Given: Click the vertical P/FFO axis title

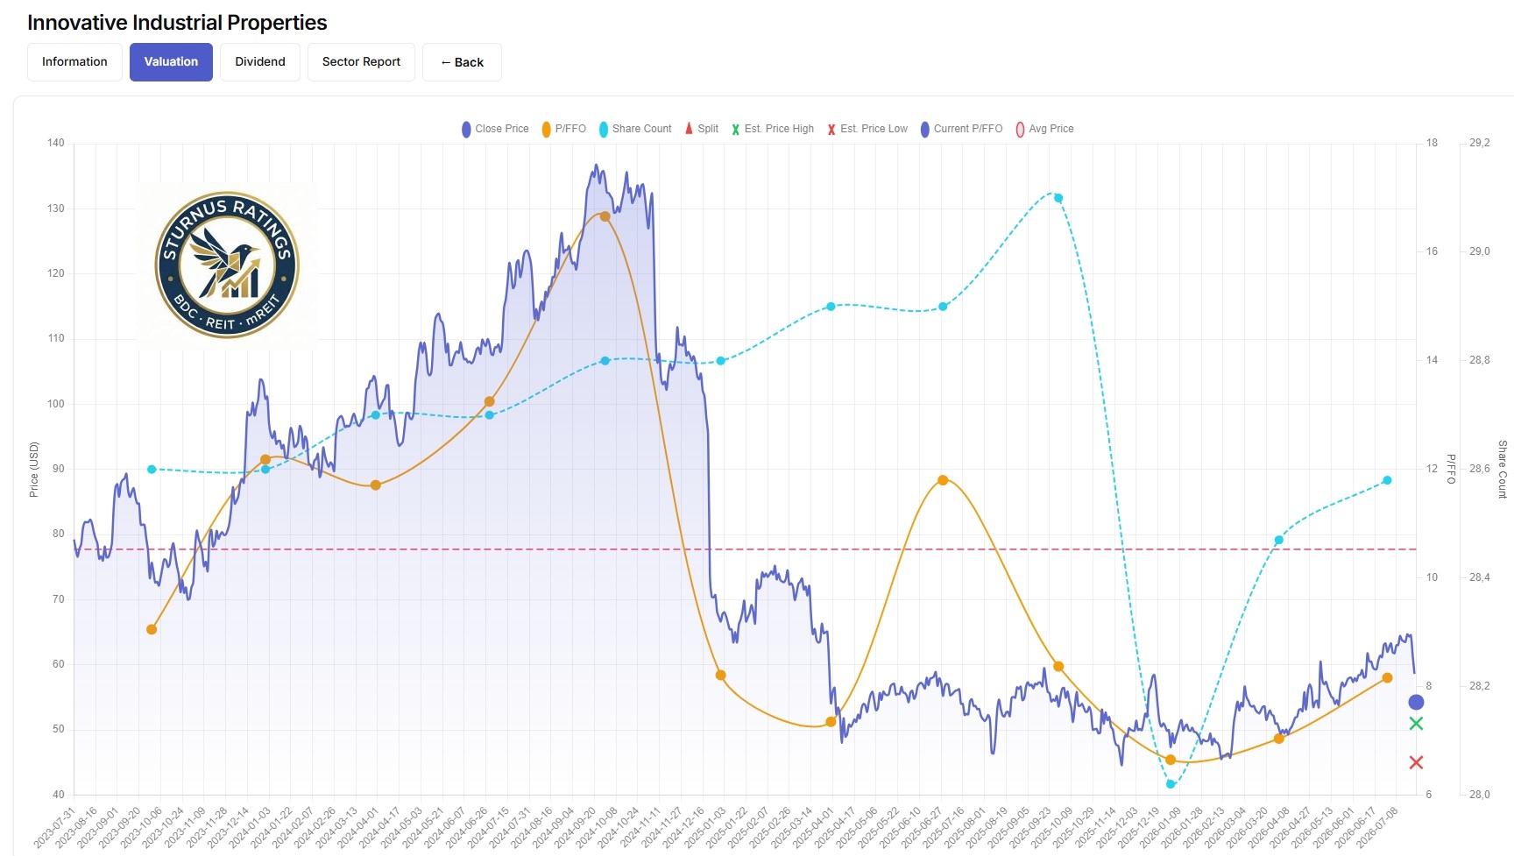Looking at the screenshot, I should pos(1451,469).
